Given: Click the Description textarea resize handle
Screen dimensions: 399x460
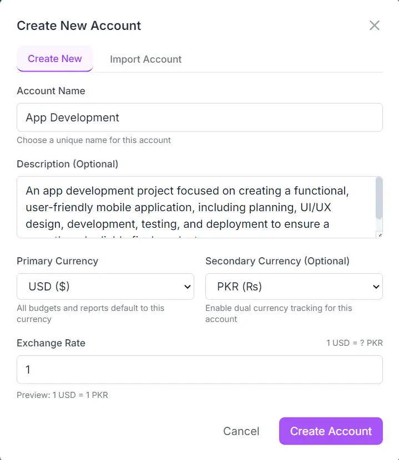Looking at the screenshot, I should click(380, 235).
